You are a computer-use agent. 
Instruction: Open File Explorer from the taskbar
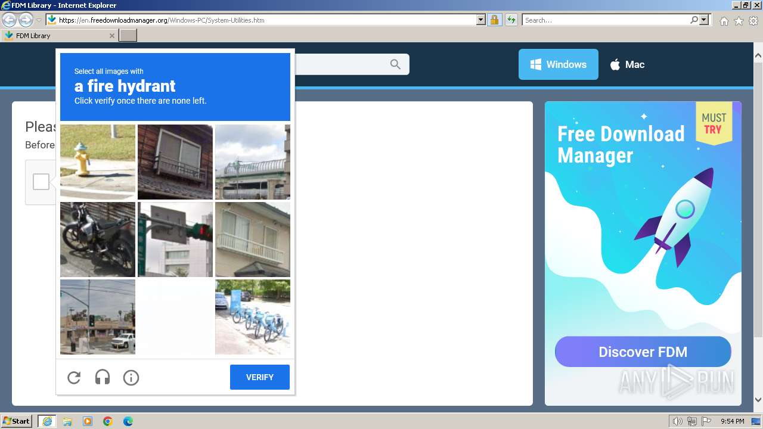67,421
